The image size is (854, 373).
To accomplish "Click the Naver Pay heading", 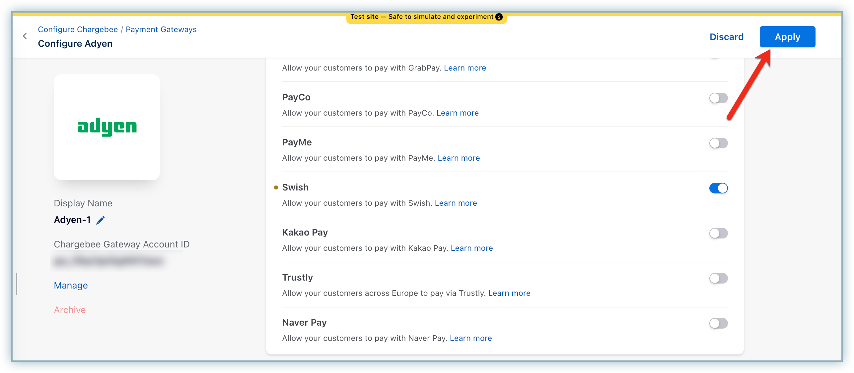I will click(304, 323).
